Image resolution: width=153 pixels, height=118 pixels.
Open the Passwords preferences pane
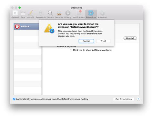[x=41, y=15]
